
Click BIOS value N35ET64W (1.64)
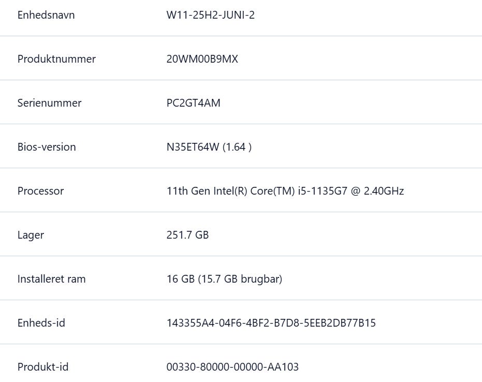[209, 147]
